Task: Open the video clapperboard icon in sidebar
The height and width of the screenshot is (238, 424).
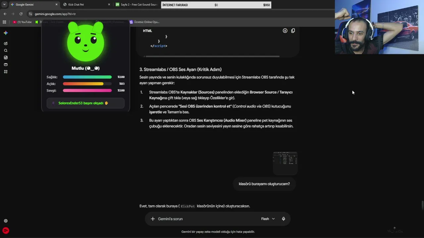Action: coord(6,64)
